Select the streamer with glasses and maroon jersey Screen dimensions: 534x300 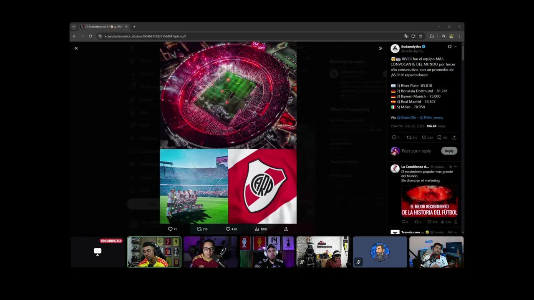coord(211,252)
